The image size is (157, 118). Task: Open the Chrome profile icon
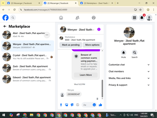click(148, 10)
